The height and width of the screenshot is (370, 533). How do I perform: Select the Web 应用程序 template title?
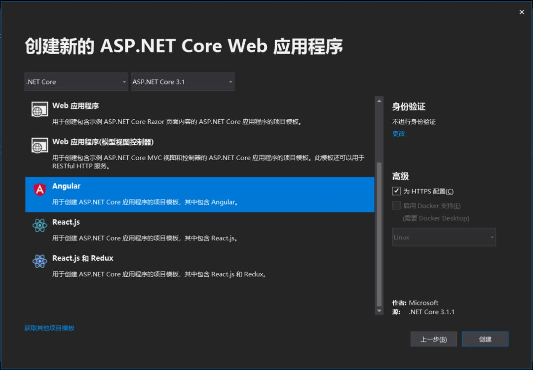(76, 106)
